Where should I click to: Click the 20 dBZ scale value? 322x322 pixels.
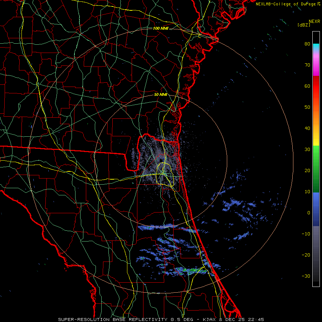307,170
